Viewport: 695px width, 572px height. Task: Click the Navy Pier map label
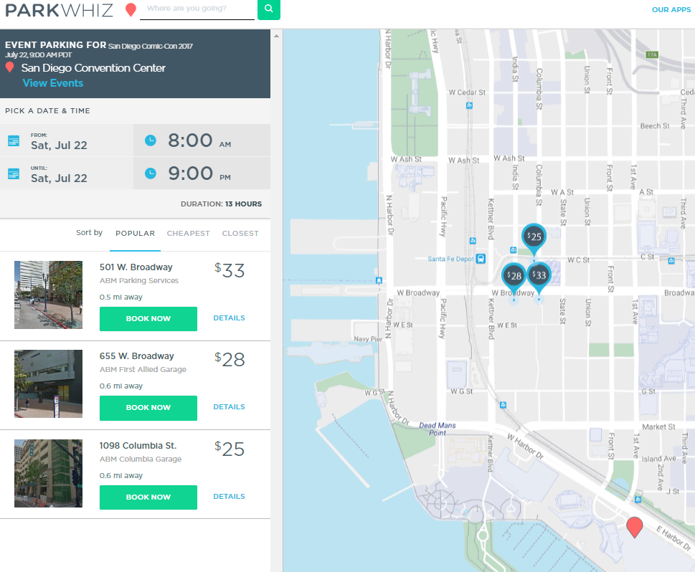click(x=368, y=339)
